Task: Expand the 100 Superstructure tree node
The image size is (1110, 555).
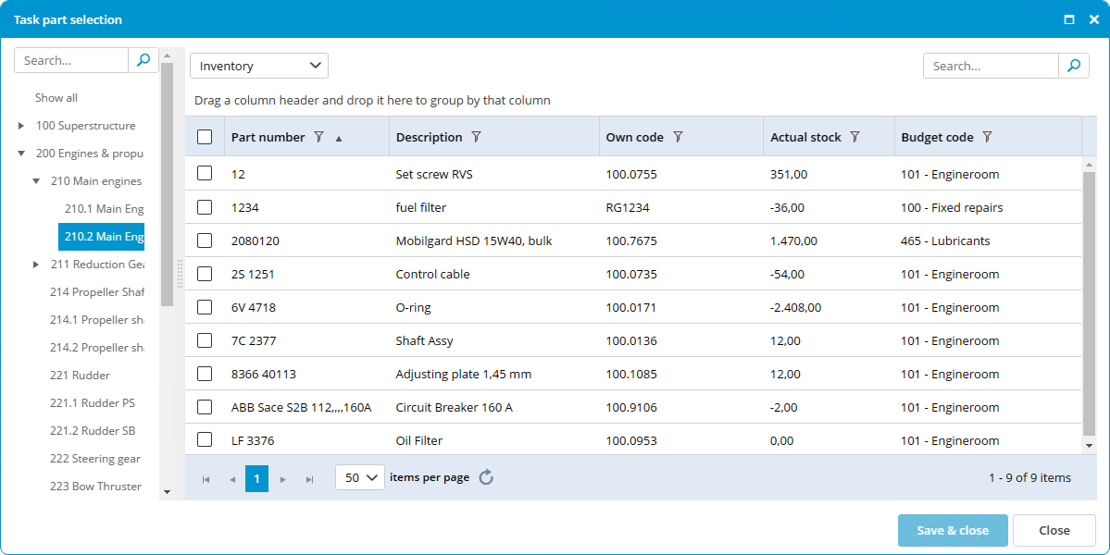Action: [21, 126]
